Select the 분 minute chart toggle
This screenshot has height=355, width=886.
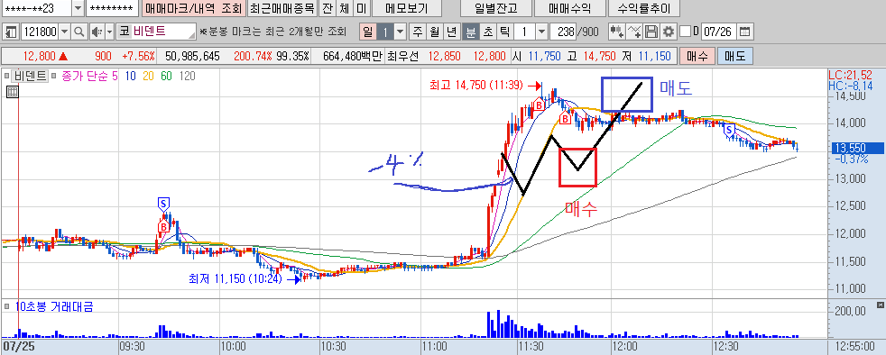tap(470, 32)
